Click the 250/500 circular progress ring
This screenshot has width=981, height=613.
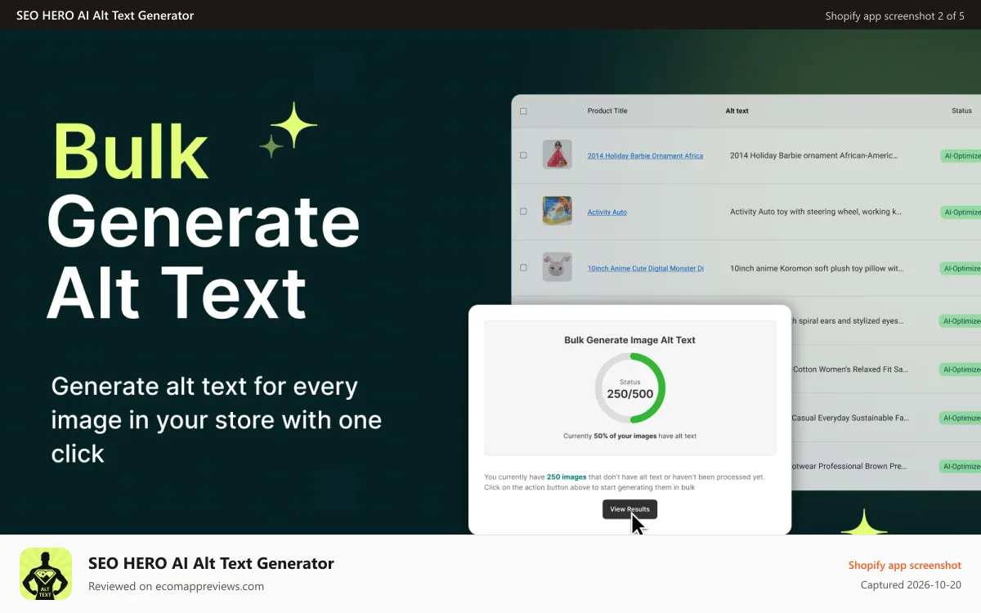pos(630,388)
